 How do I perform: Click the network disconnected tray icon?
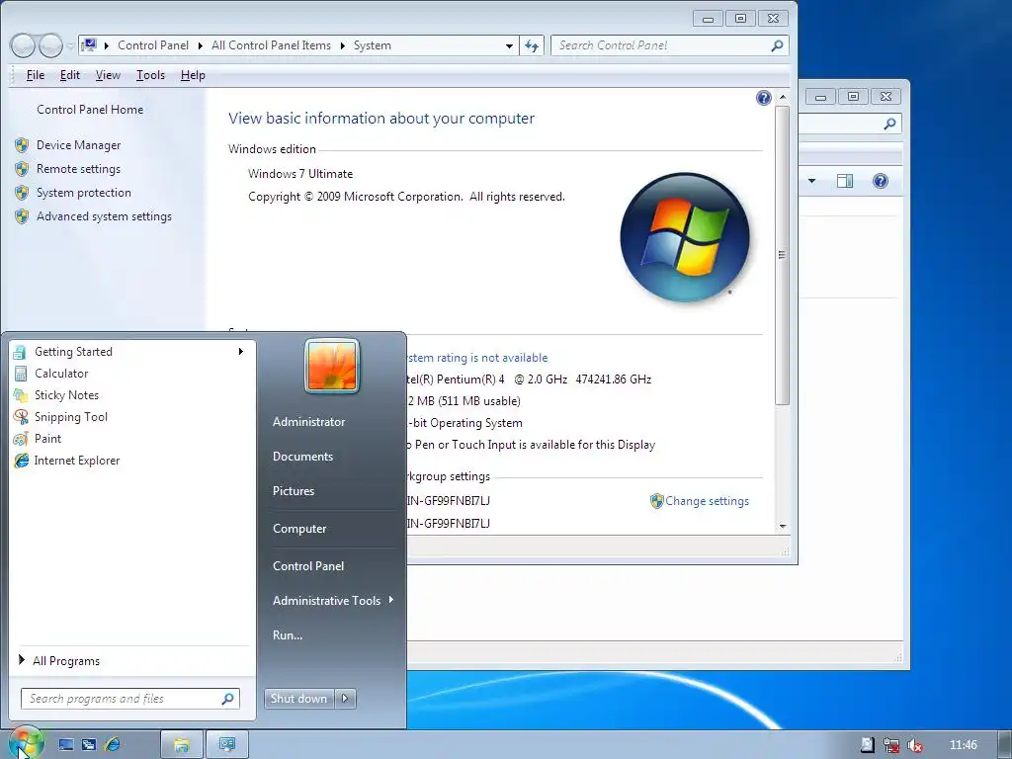(891, 745)
